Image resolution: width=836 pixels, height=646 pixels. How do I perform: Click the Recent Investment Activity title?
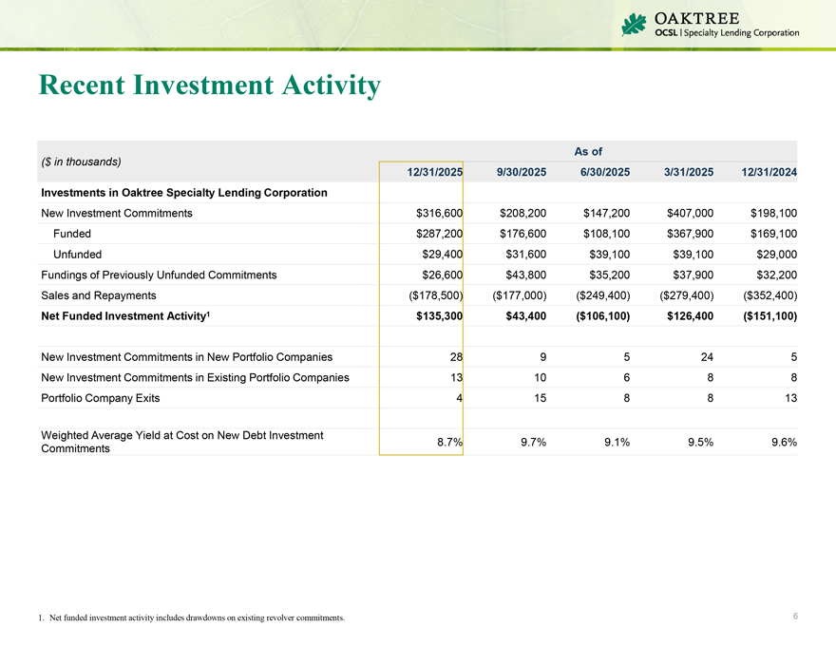pyautogui.click(x=210, y=86)
